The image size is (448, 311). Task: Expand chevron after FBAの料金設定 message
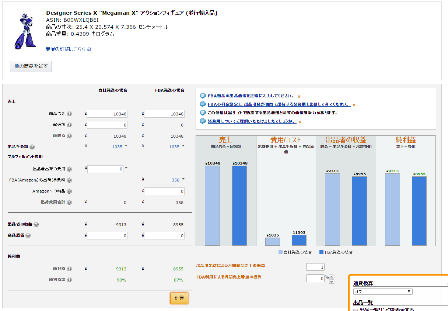click(x=354, y=105)
